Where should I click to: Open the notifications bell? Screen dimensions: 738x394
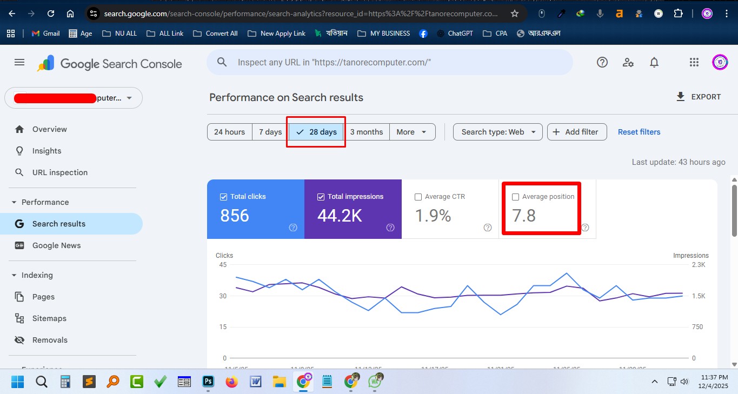coord(654,62)
